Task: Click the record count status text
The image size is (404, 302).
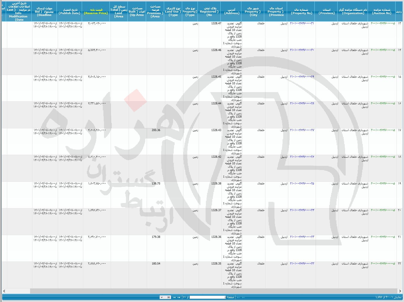Action: 388,297
